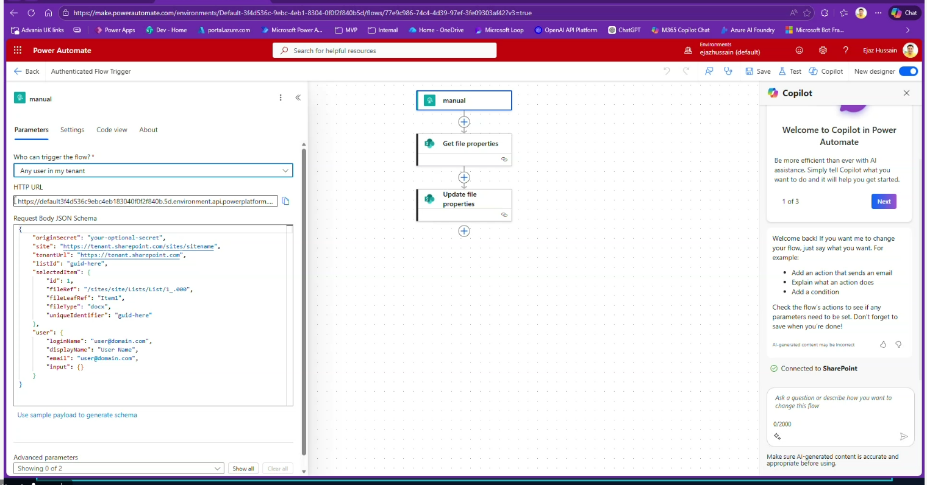Copy the HTTP URL with copy icon
The image size is (927, 485).
point(285,201)
